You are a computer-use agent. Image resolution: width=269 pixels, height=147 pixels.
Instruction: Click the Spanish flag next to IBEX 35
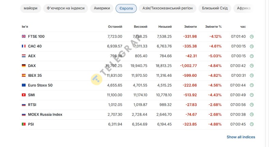point(24,75)
